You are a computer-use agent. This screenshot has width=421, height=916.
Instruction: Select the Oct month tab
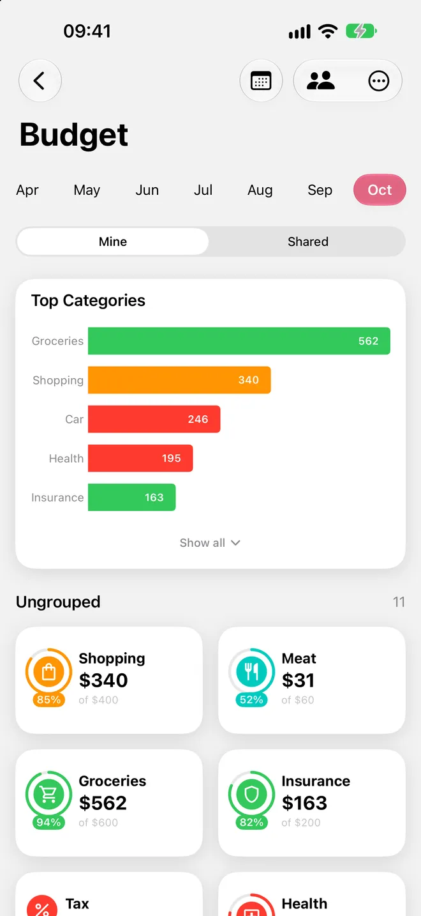[x=380, y=190]
